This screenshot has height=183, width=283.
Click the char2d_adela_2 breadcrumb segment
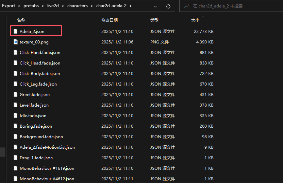coord(111,6)
